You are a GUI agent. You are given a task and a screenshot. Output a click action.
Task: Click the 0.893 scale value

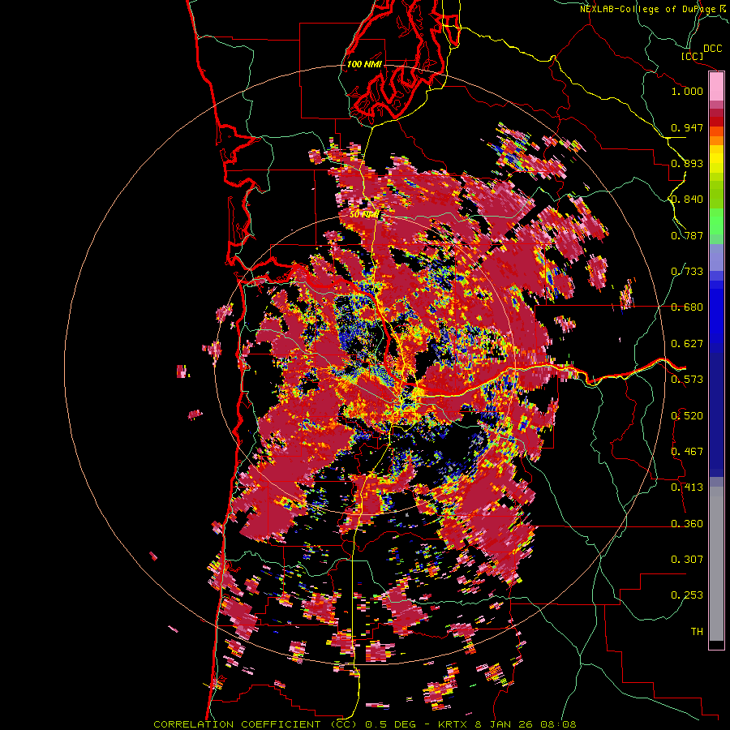click(x=687, y=163)
